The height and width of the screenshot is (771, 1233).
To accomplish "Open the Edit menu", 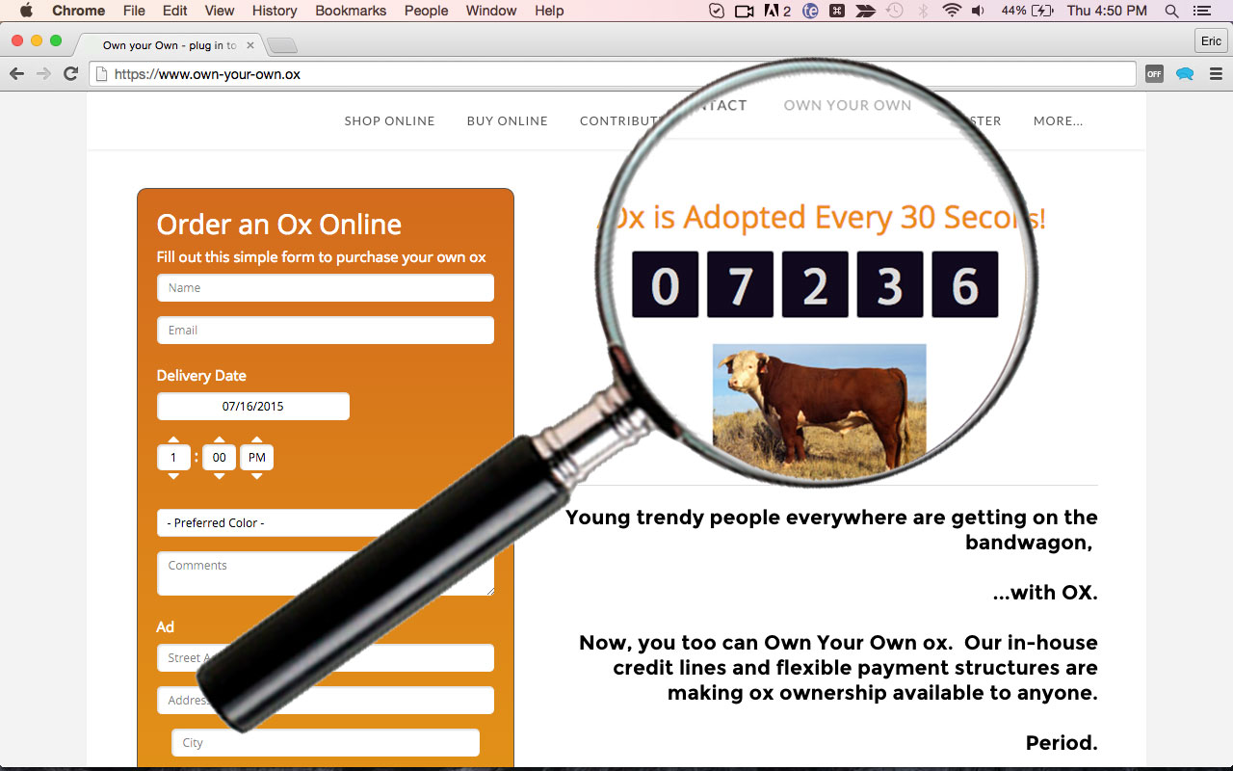I will (x=175, y=11).
